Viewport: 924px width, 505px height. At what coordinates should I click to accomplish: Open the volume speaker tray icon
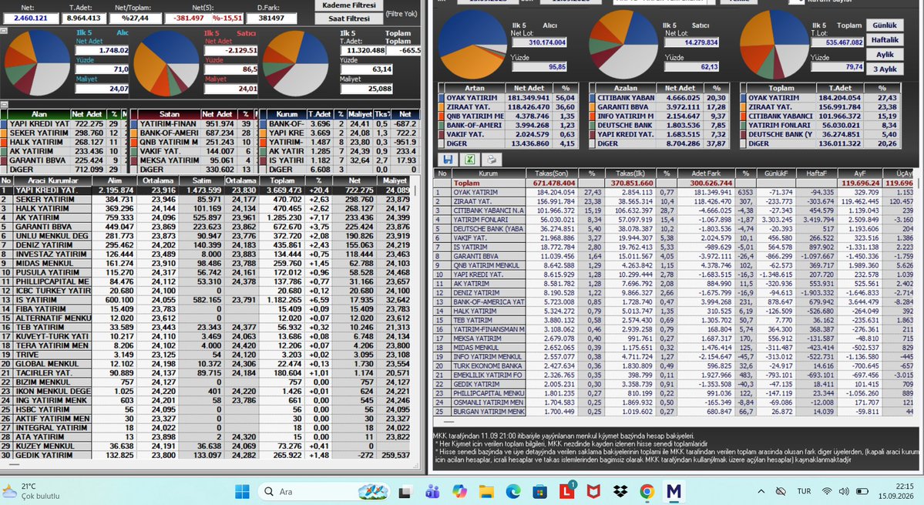pos(844,491)
